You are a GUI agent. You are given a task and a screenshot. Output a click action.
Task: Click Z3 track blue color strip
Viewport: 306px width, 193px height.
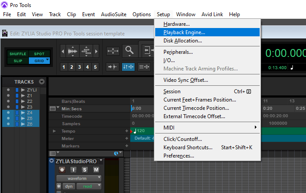tap(17, 107)
